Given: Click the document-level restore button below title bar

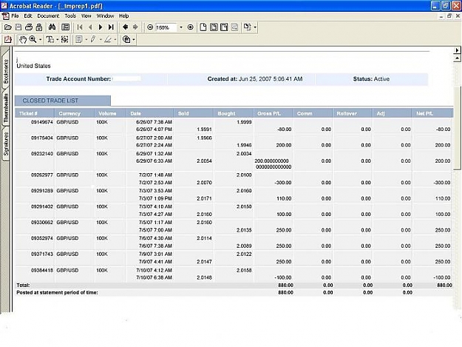Looking at the screenshot, I should click(x=449, y=16).
